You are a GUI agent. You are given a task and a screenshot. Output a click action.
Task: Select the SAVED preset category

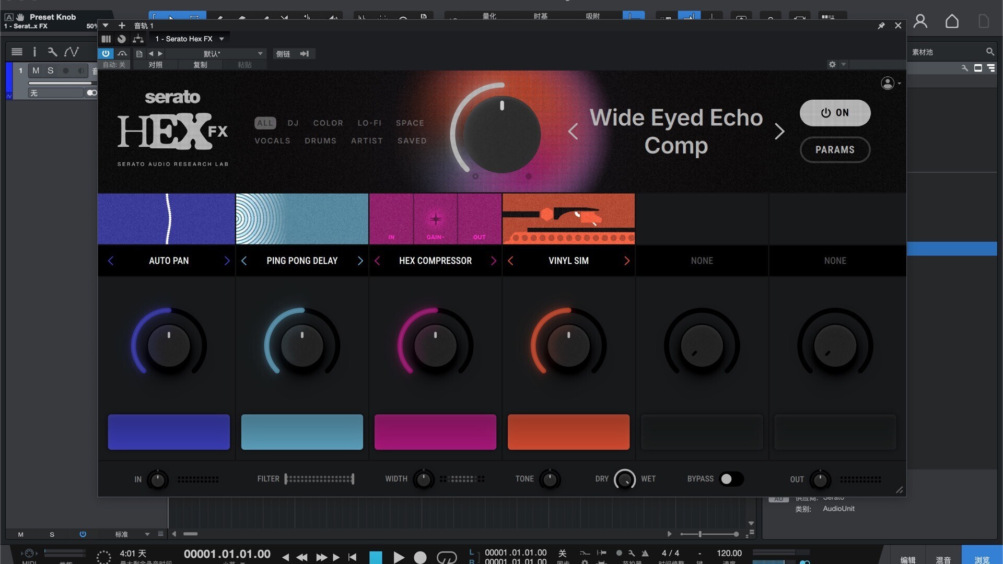point(412,140)
